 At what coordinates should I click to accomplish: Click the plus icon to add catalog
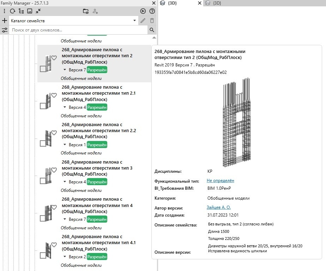pos(5,21)
